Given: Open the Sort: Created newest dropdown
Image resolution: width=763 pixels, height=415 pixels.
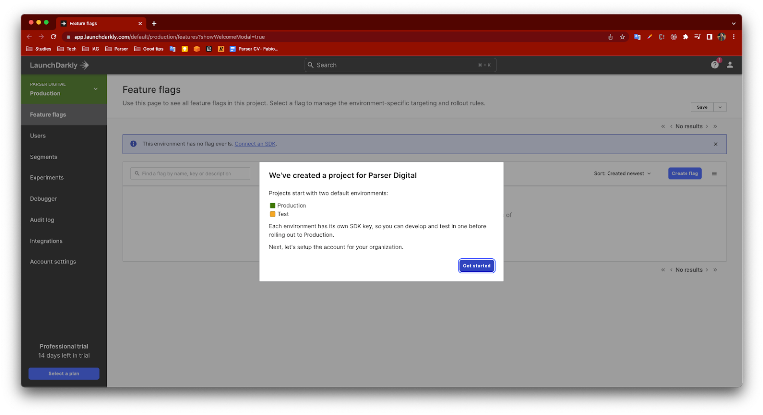Looking at the screenshot, I should (x=622, y=174).
